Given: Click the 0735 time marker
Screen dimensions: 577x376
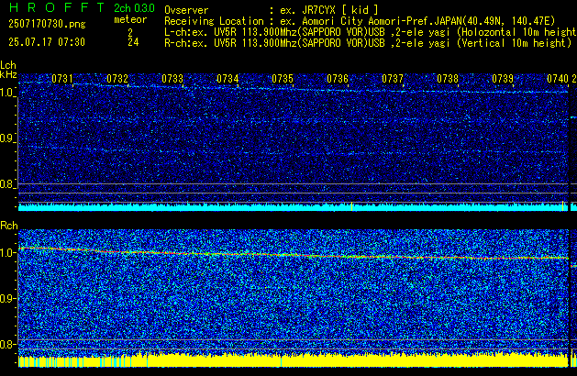Looking at the screenshot, I should click(283, 79).
